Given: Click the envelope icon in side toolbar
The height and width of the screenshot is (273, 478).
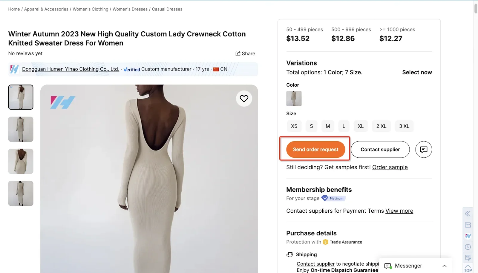Looking at the screenshot, I should [468, 225].
